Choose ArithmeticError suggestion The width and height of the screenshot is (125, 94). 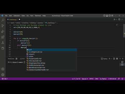[x=52, y=52]
